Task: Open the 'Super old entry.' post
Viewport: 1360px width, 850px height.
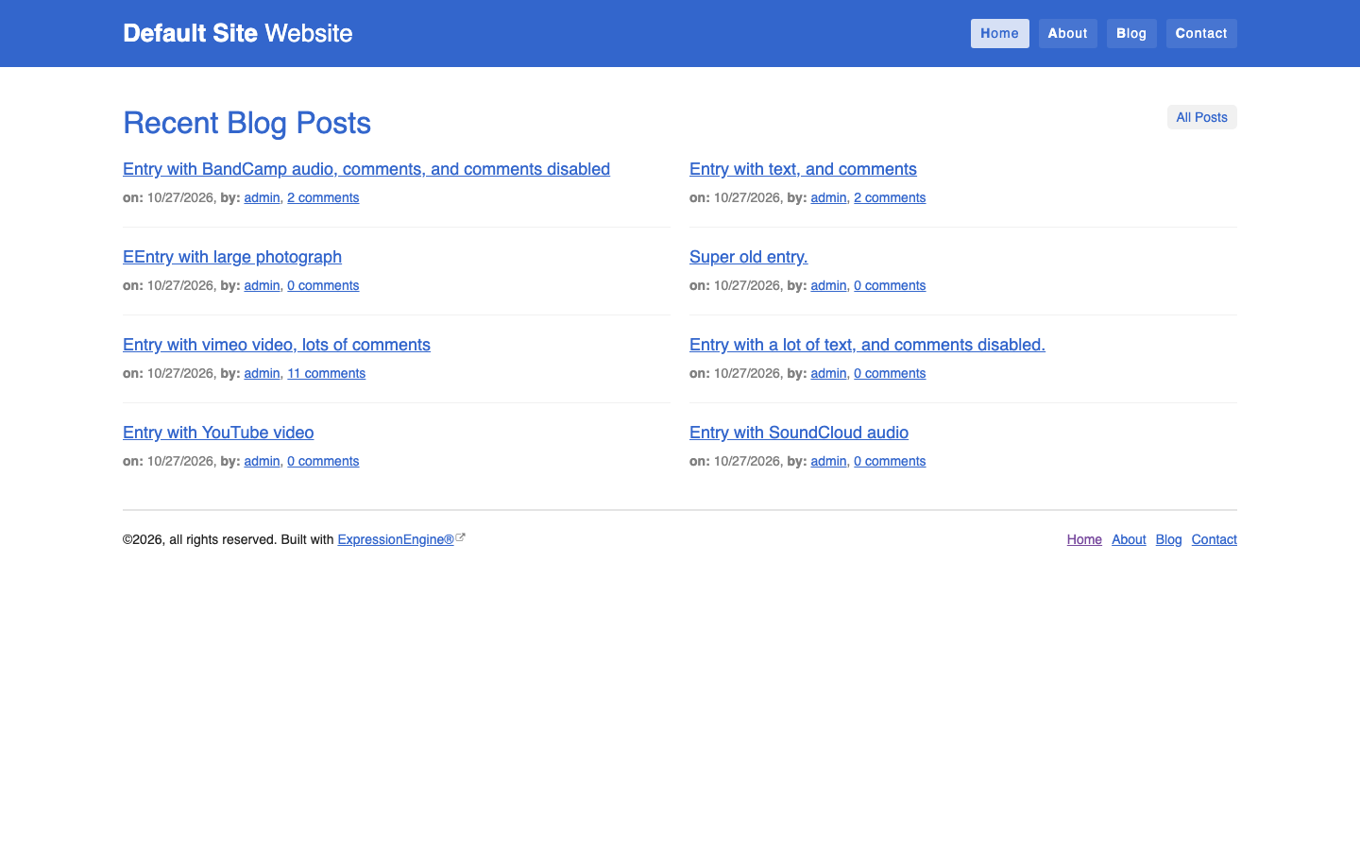Action: (749, 257)
